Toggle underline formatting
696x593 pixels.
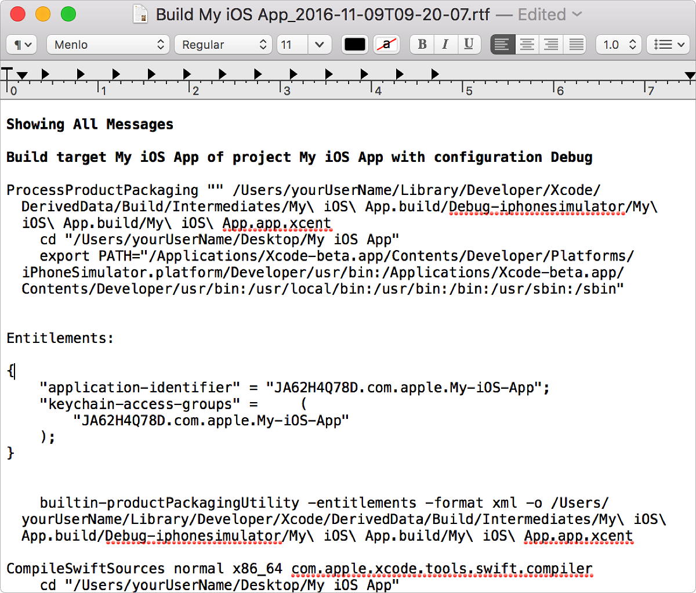point(469,45)
